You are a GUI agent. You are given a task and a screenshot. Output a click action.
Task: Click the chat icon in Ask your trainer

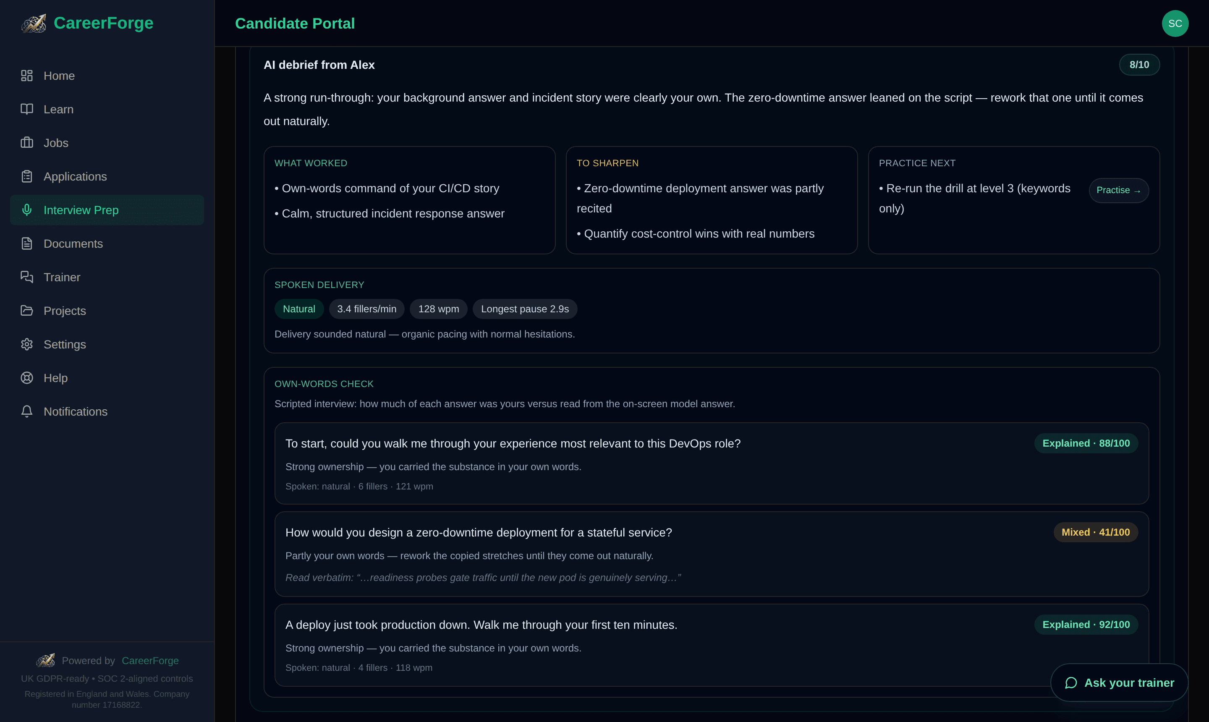pyautogui.click(x=1071, y=683)
